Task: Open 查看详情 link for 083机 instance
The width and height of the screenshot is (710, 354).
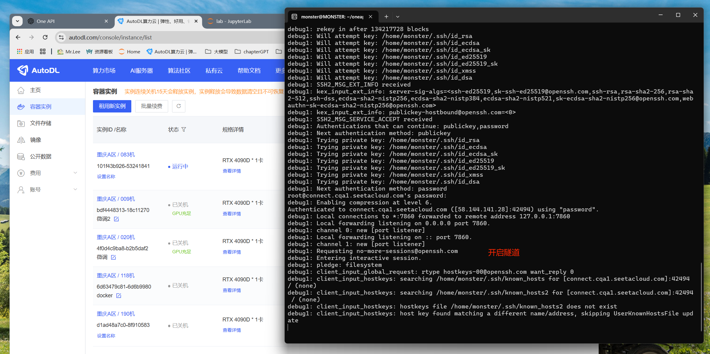Action: [232, 171]
